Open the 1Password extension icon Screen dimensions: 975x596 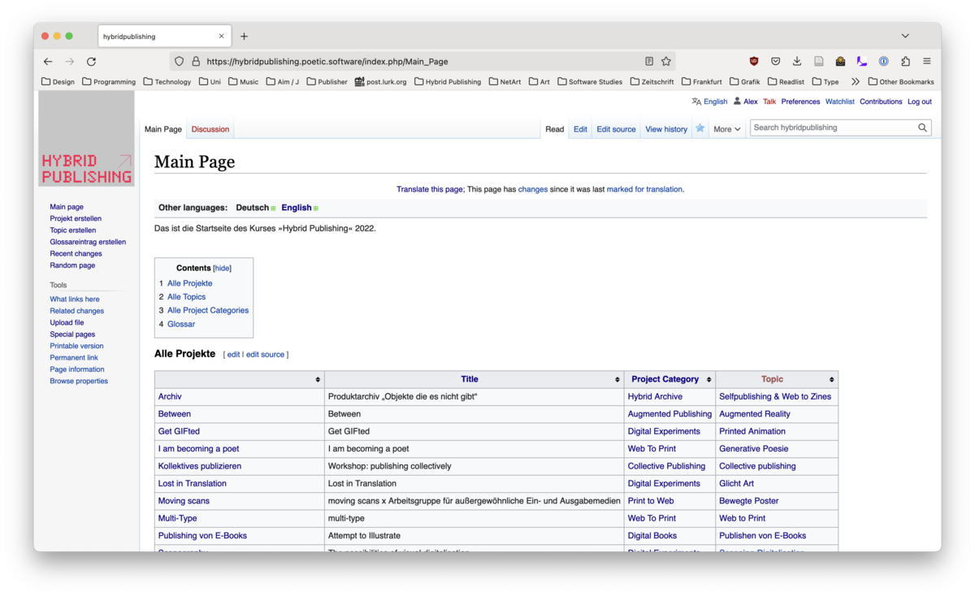click(883, 61)
